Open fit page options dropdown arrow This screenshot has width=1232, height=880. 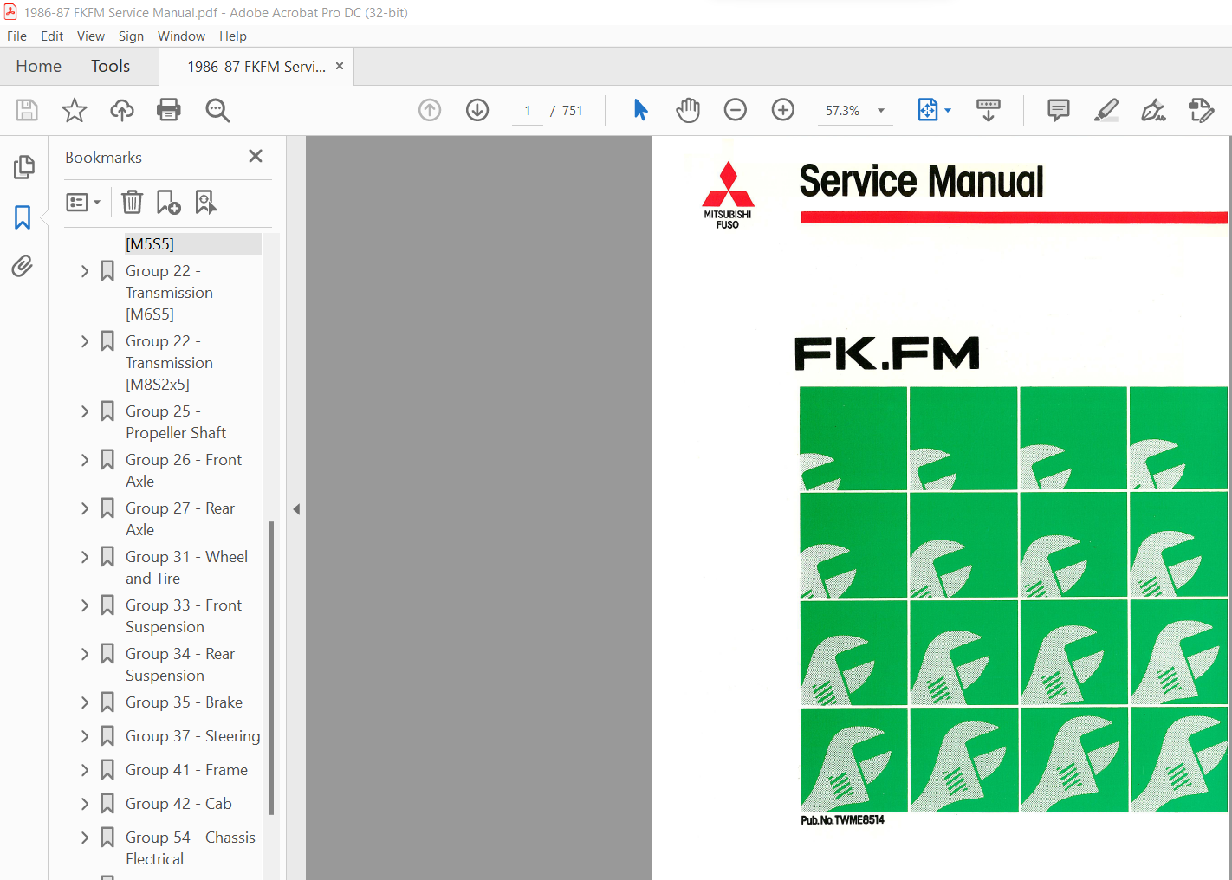coord(948,111)
